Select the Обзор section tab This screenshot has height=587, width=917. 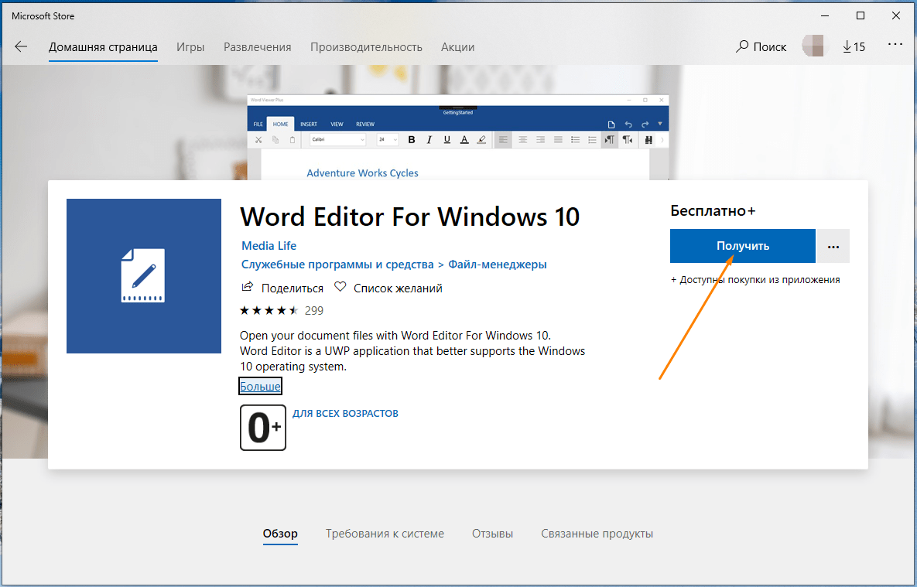click(x=280, y=534)
